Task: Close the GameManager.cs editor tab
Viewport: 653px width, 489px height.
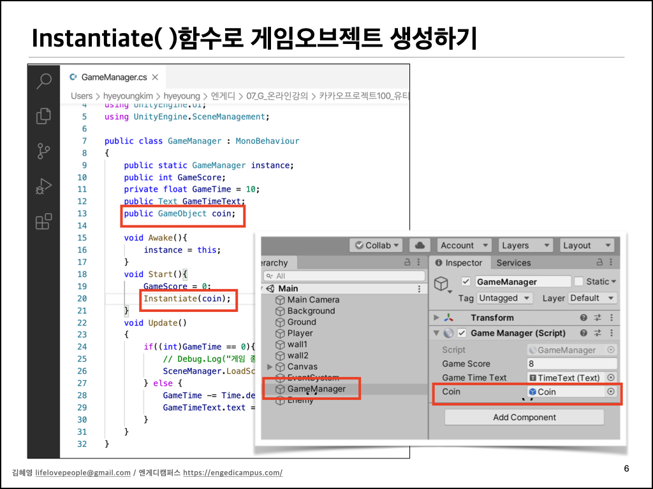Action: [x=155, y=77]
